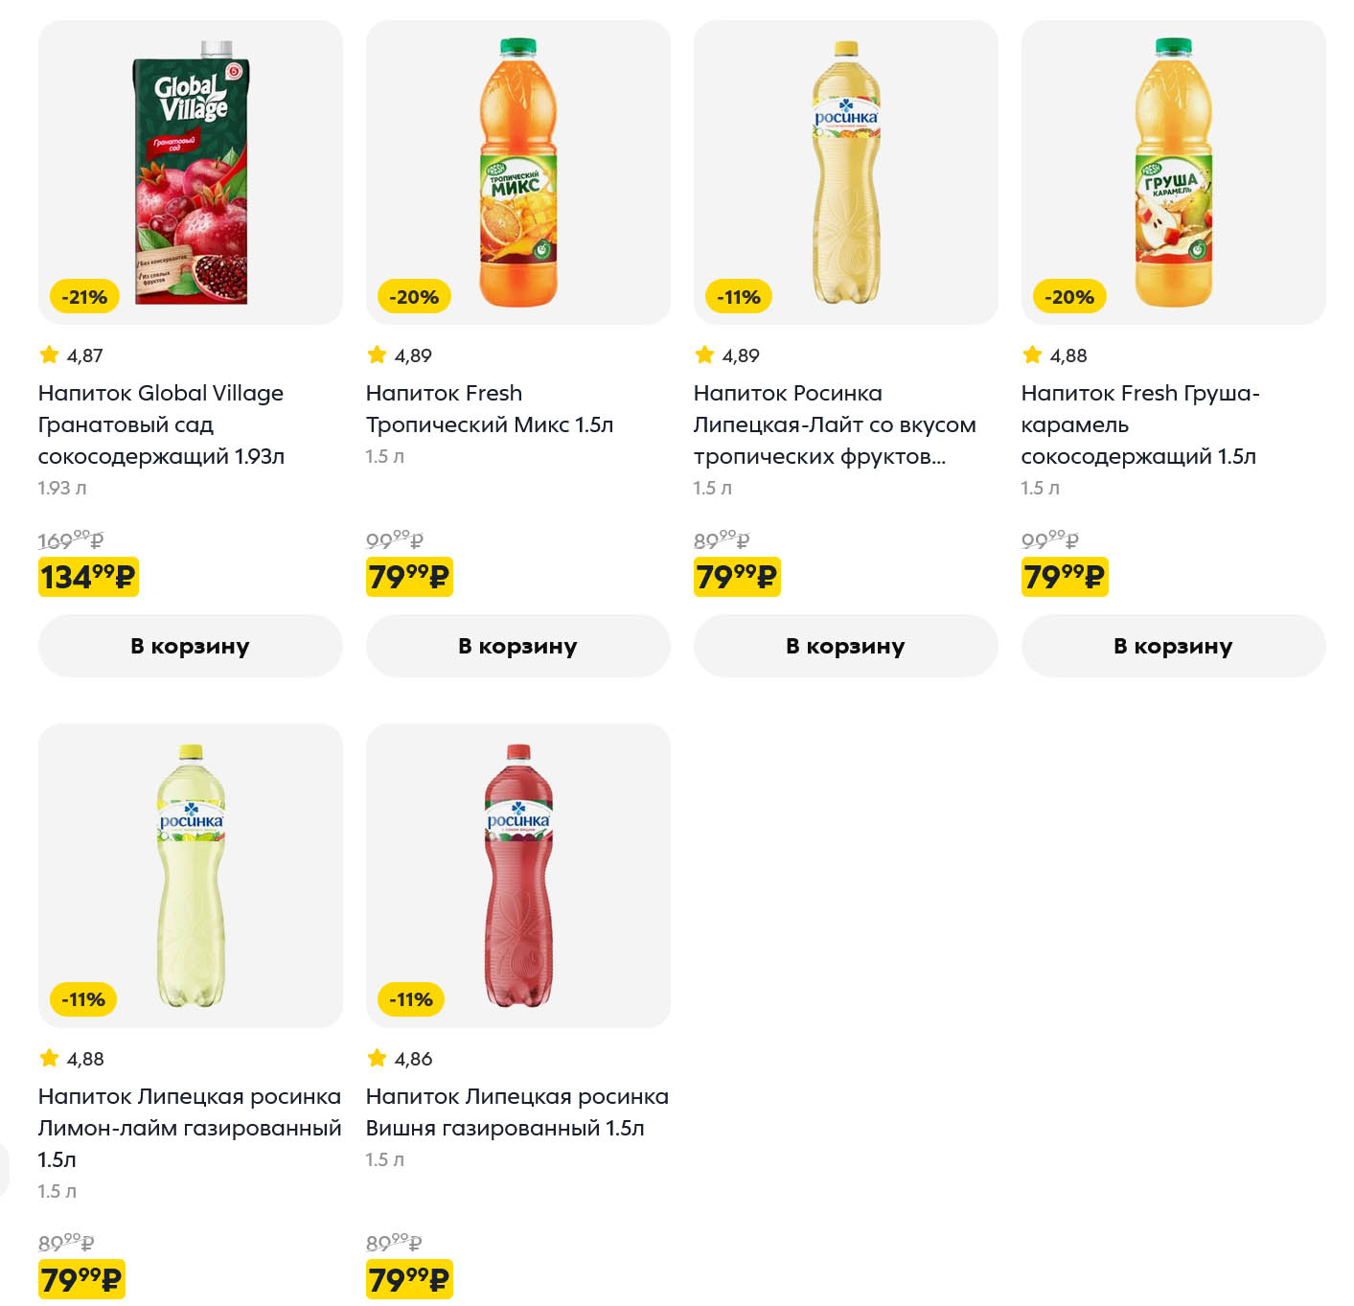Add Global Village Гранатовый сад to cart

[190, 646]
